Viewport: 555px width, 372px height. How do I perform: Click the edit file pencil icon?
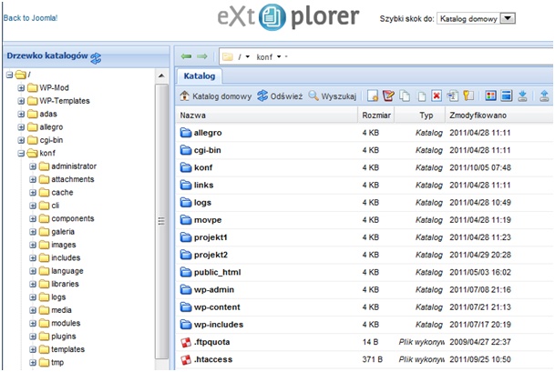pos(388,96)
